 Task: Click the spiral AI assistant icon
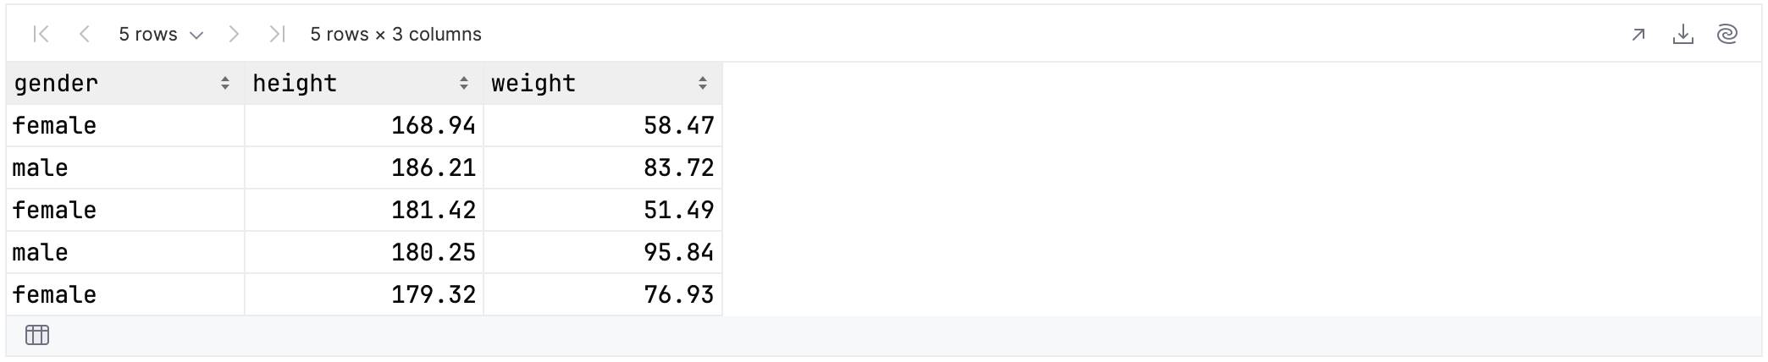[x=1727, y=35]
